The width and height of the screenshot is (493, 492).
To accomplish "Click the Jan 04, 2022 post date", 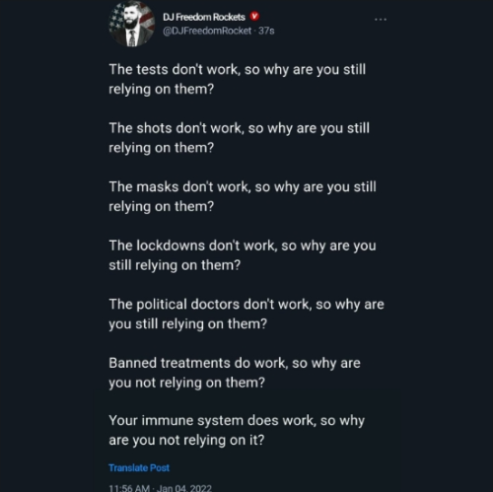I will pos(184,488).
